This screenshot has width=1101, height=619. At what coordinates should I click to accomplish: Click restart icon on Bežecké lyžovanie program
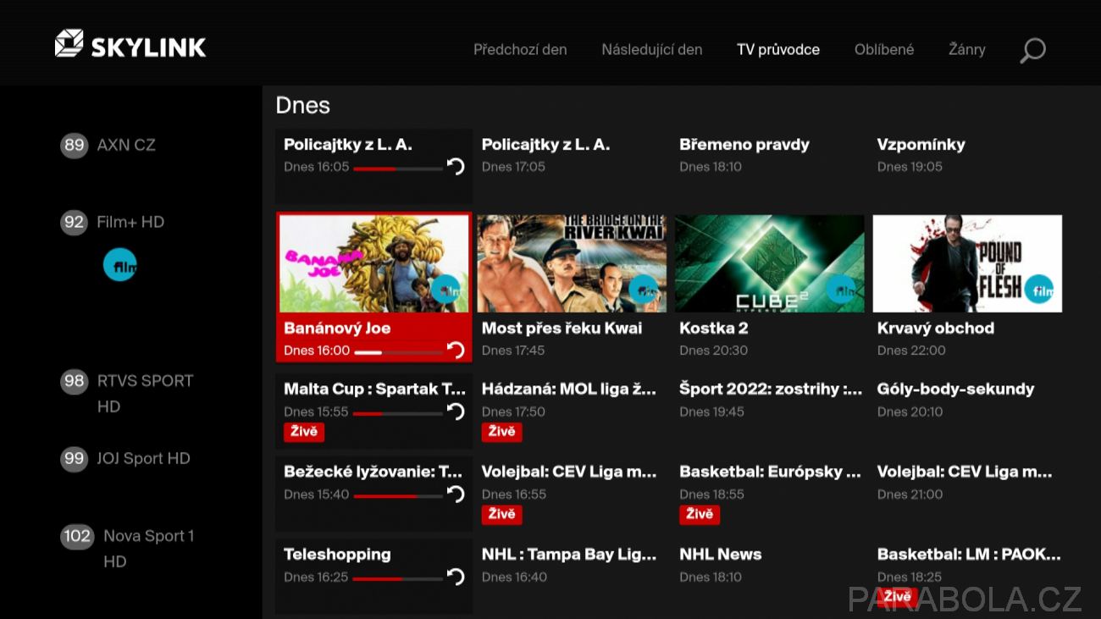(456, 495)
